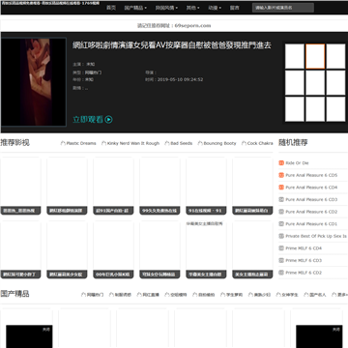Click the icon before 国产名人 category

(306, 295)
